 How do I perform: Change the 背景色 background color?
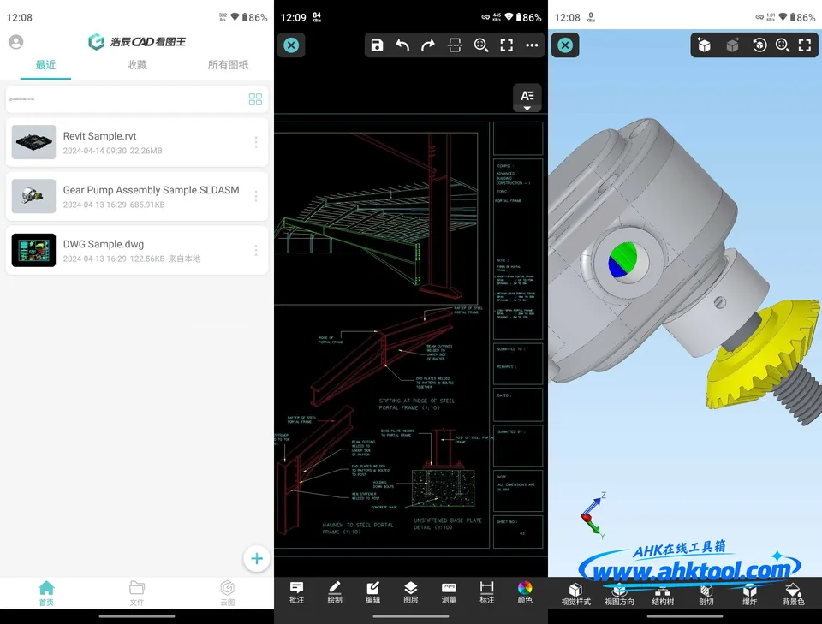793,595
